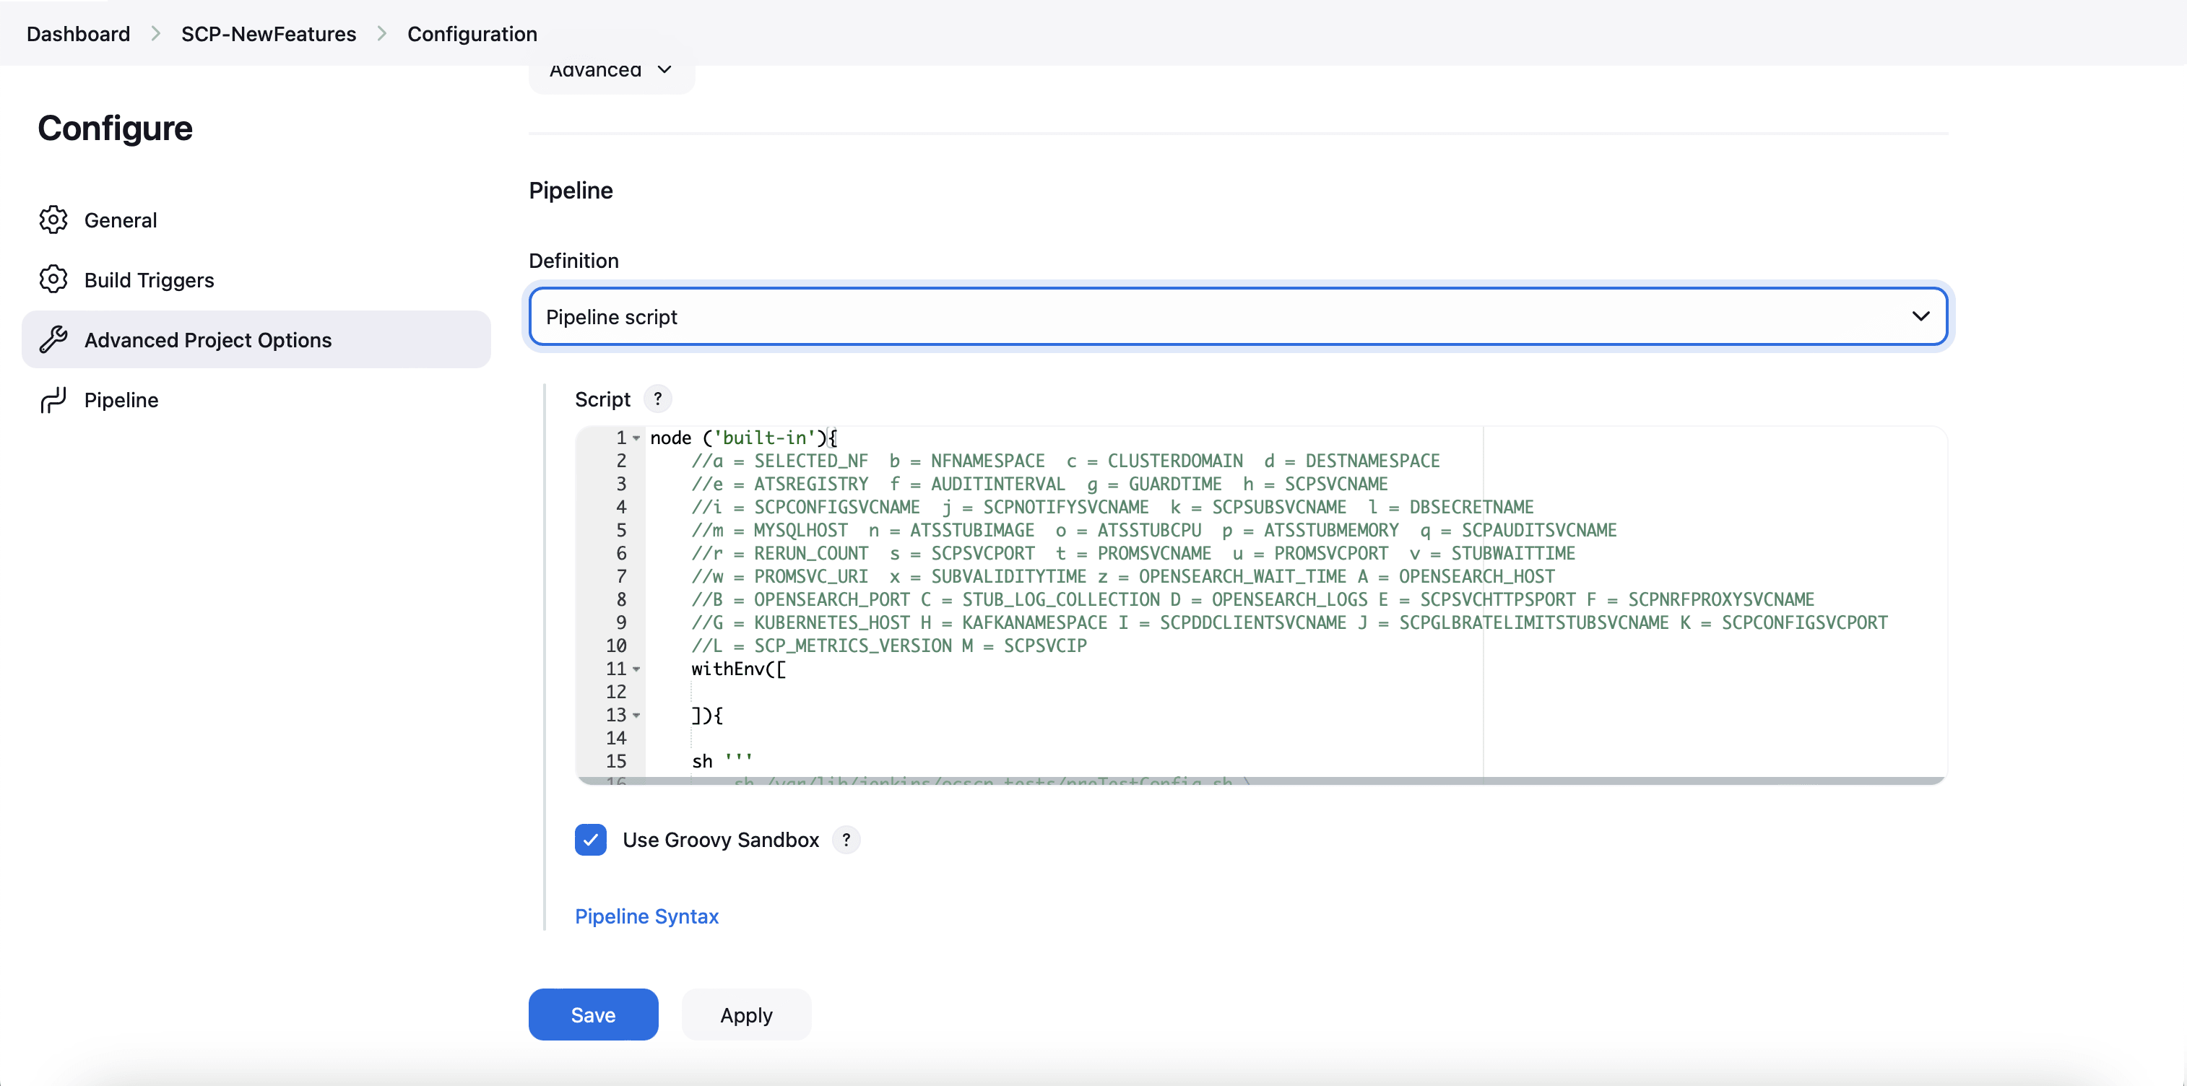Click the Build Triggers gear icon
Image resolution: width=2187 pixels, height=1086 pixels.
53,279
